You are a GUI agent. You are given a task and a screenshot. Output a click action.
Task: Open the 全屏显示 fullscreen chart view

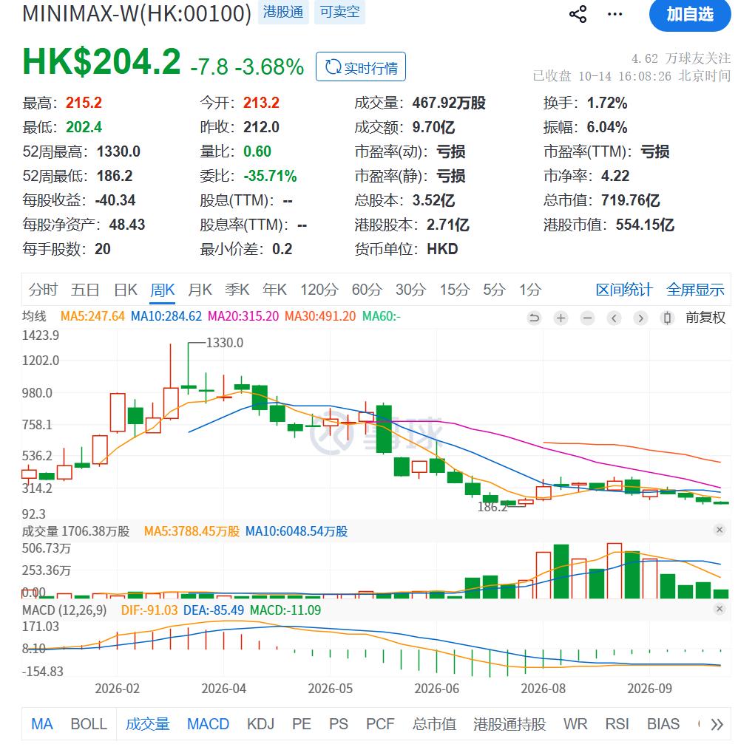695,290
